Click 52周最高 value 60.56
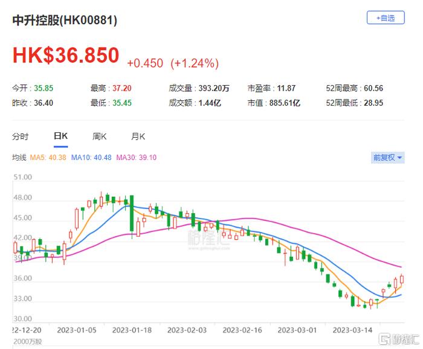423x349 pixels. [x=373, y=88]
